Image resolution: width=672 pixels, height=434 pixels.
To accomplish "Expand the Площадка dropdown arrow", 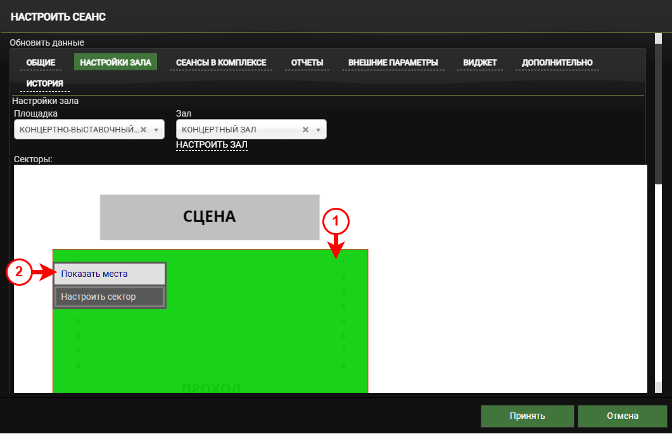I will (x=156, y=129).
